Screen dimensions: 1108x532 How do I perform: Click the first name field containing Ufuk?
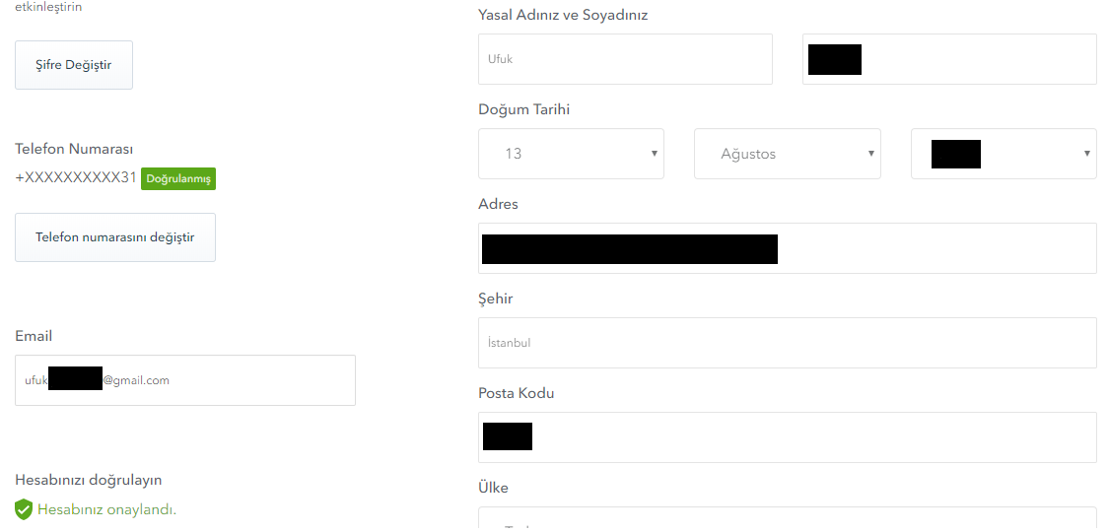[x=625, y=59]
